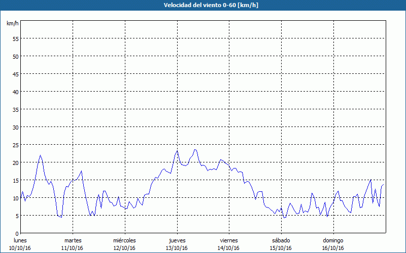Click the 15 y-axis tick label
The height and width of the screenshot is (253, 406).
point(15,180)
